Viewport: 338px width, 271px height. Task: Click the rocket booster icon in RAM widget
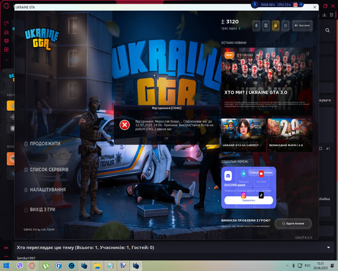255,5
